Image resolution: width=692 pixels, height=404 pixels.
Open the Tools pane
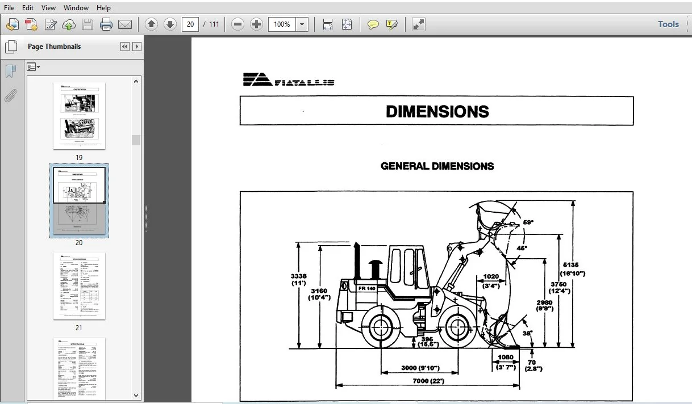tap(668, 24)
